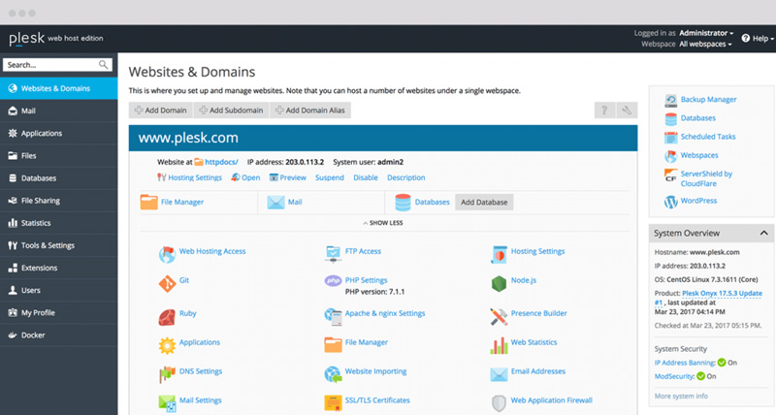The image size is (776, 415).
Task: Click the Scheduled Tasks calendar icon
Action: 670,138
